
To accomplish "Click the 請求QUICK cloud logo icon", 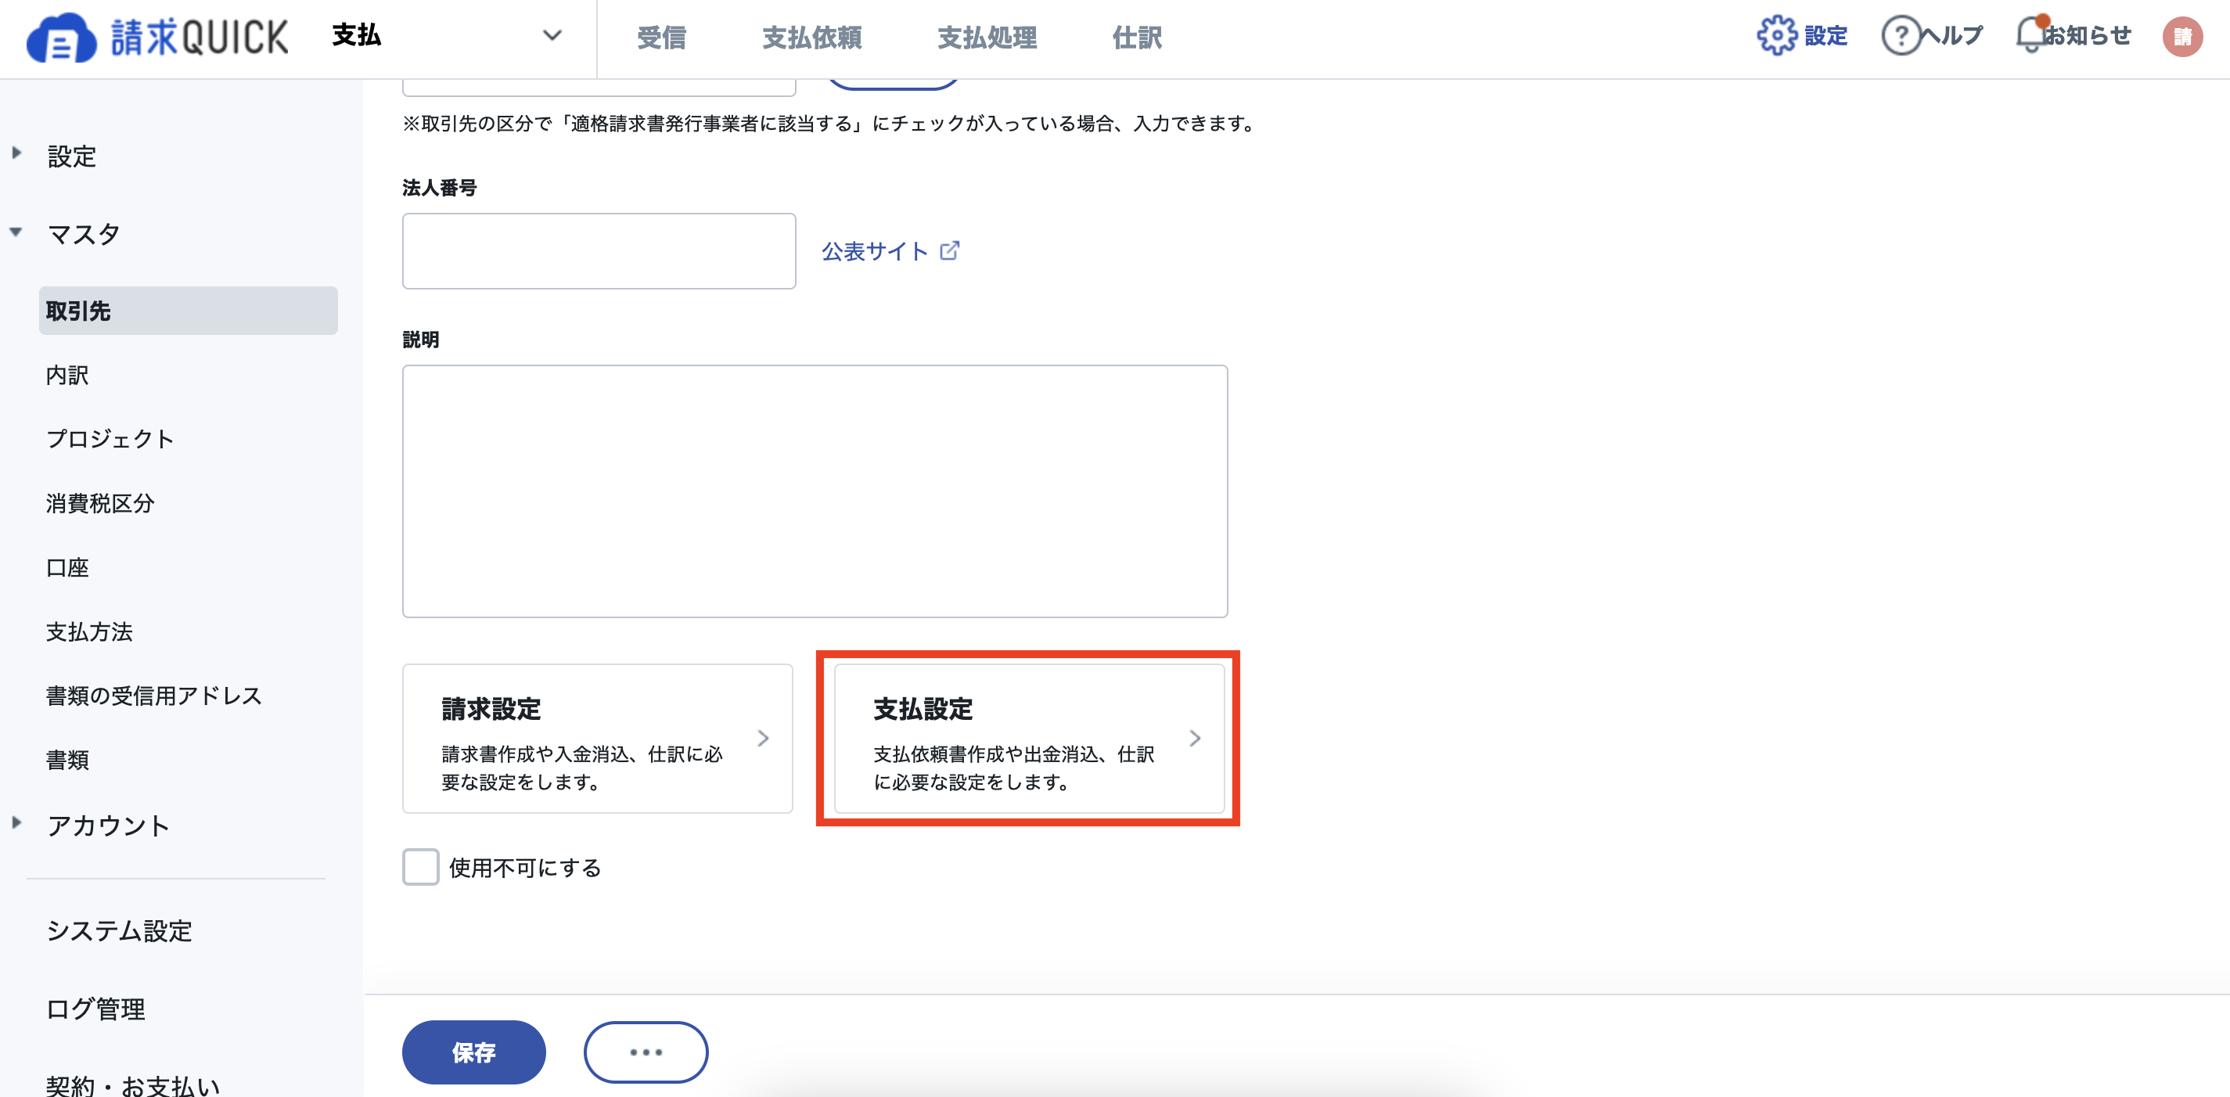I will (x=62, y=38).
